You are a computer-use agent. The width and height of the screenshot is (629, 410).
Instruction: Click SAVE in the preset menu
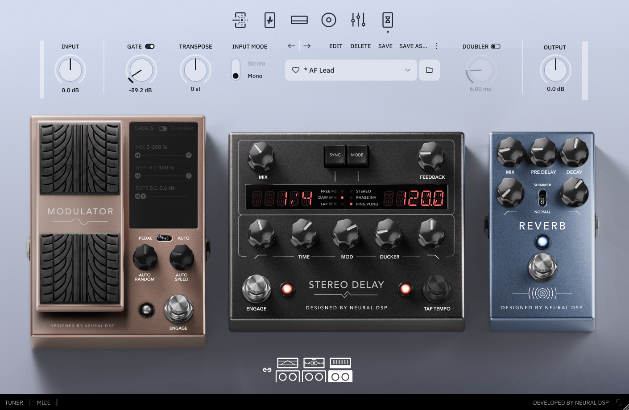pyautogui.click(x=385, y=46)
